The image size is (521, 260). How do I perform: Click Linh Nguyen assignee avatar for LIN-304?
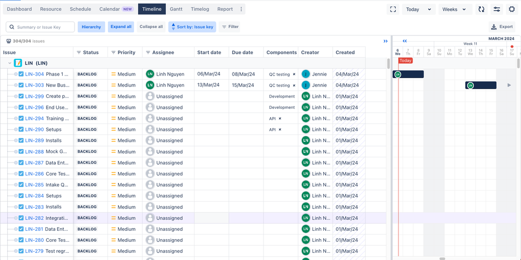click(150, 74)
